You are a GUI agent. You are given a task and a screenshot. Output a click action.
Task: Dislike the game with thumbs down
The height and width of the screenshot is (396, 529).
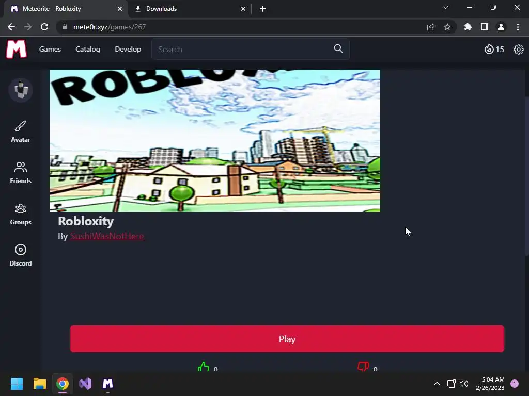tap(363, 367)
